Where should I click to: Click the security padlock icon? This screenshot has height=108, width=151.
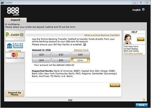tap(144, 100)
